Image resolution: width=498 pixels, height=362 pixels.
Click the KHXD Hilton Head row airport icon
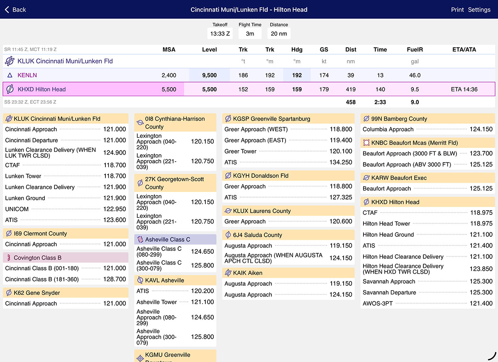(10, 89)
